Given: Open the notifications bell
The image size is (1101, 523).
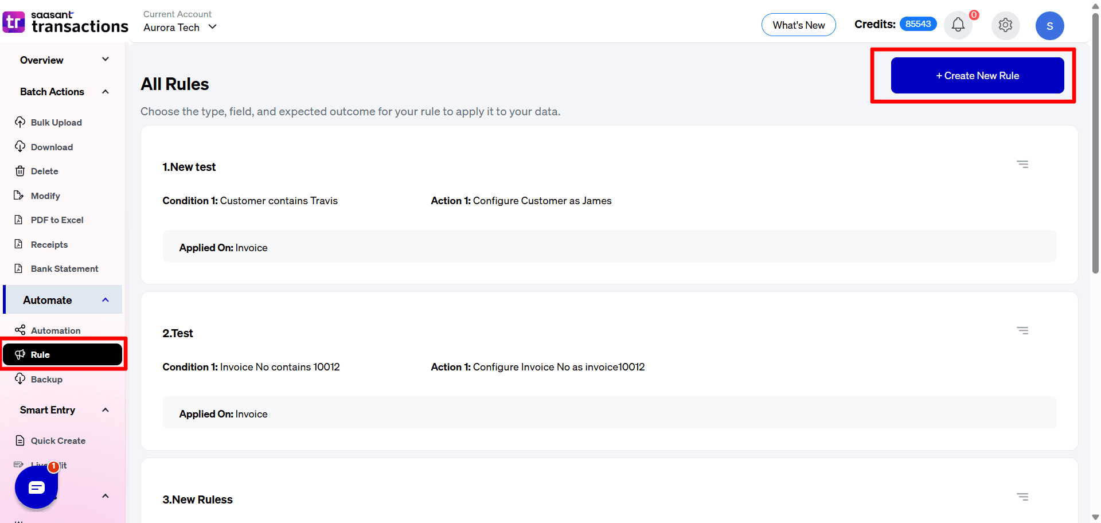Looking at the screenshot, I should [x=958, y=25].
